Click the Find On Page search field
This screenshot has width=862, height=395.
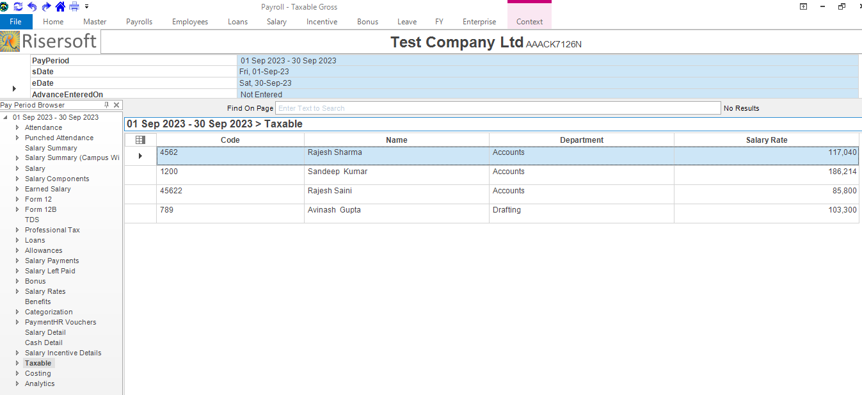coord(497,108)
